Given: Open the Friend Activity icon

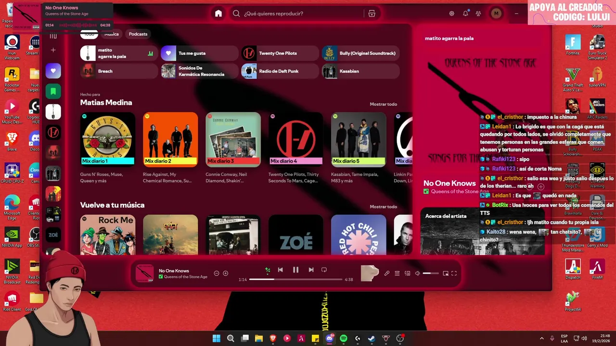Looking at the screenshot, I should click(x=478, y=13).
